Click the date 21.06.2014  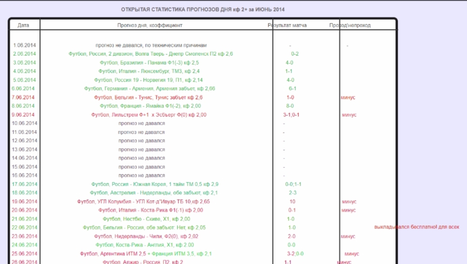24,219
